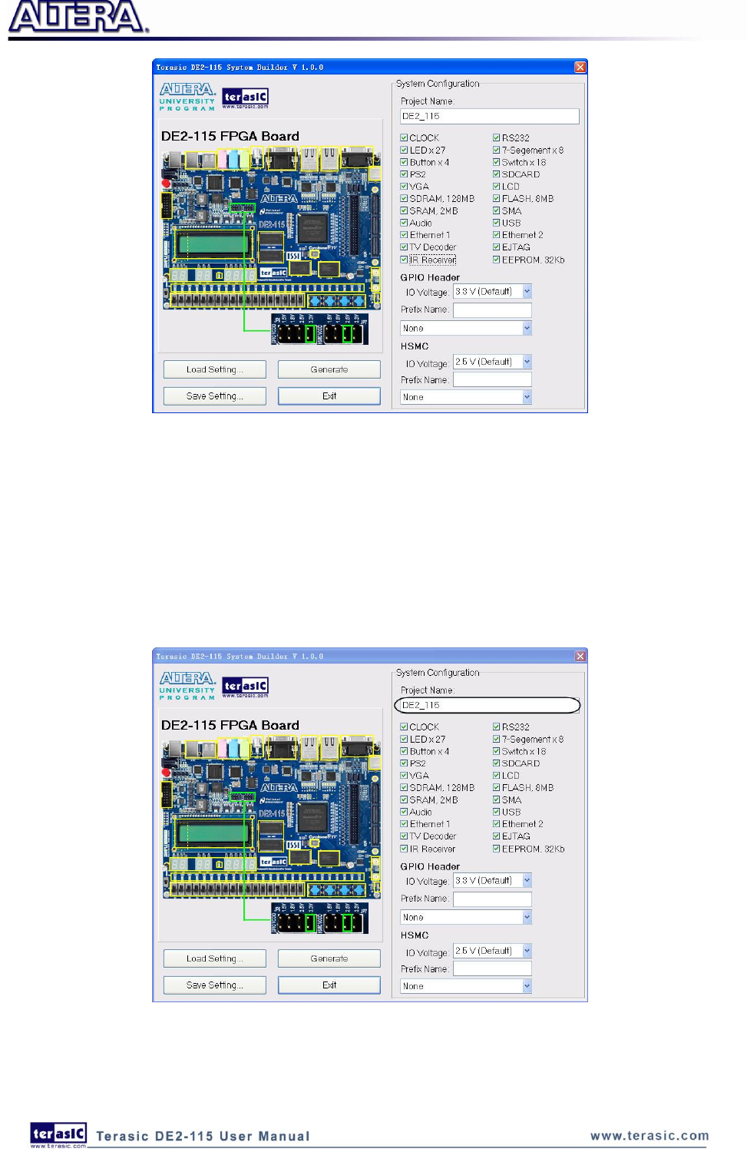
Task: Click Altera University Program logo in upper dialog
Action: click(x=187, y=97)
